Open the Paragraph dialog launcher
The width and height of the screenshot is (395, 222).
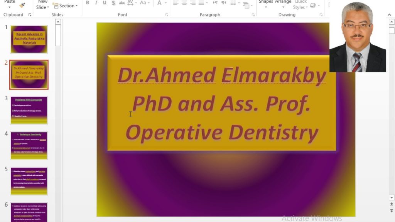(253, 15)
